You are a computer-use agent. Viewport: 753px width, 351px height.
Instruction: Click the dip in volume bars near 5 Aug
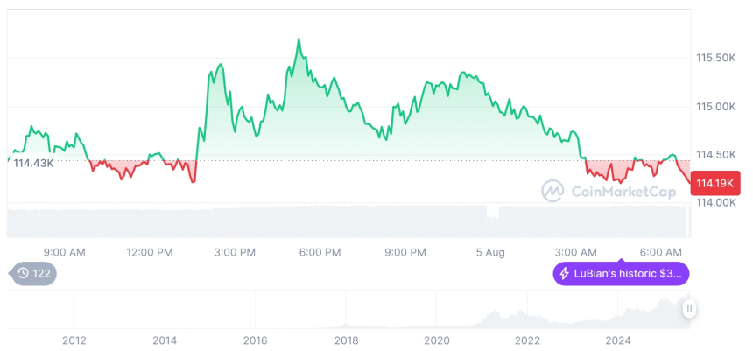(x=492, y=212)
